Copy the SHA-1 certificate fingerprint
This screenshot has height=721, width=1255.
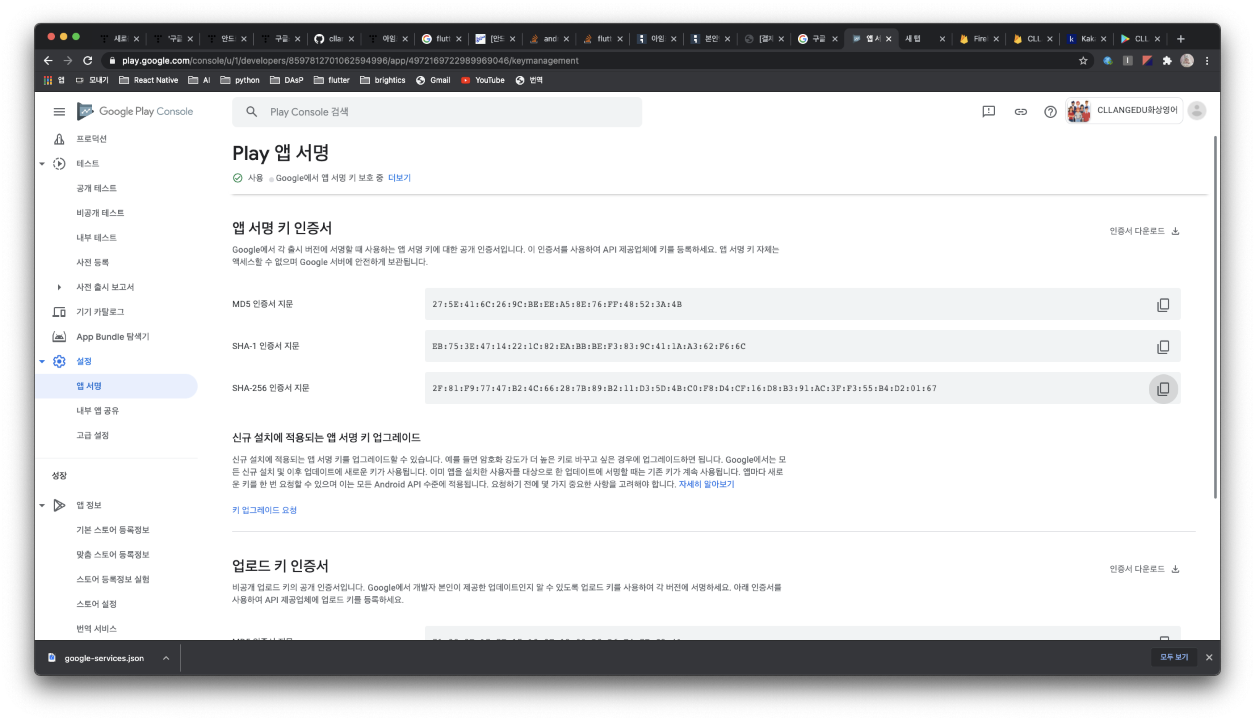[1163, 347]
